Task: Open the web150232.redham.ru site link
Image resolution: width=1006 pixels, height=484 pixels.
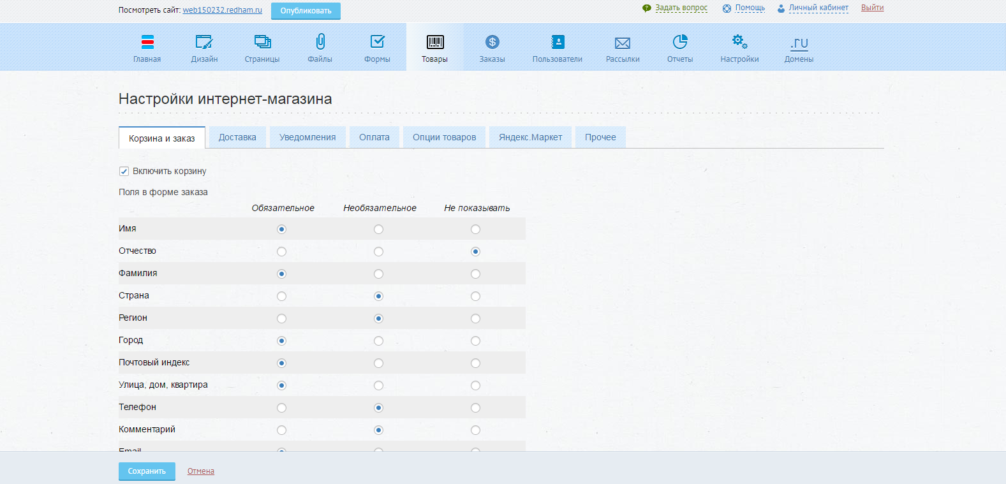Action: click(223, 10)
